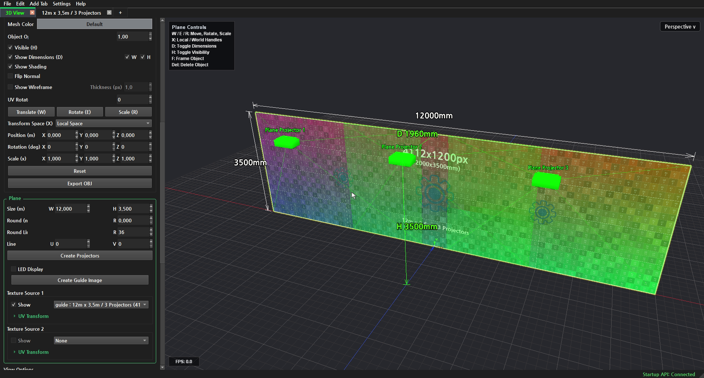Toggle Show for Texture Source 1
The width and height of the screenshot is (704, 378).
click(x=14, y=305)
